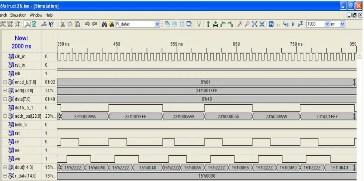Jump to previous edge arrow icon

click(223, 24)
